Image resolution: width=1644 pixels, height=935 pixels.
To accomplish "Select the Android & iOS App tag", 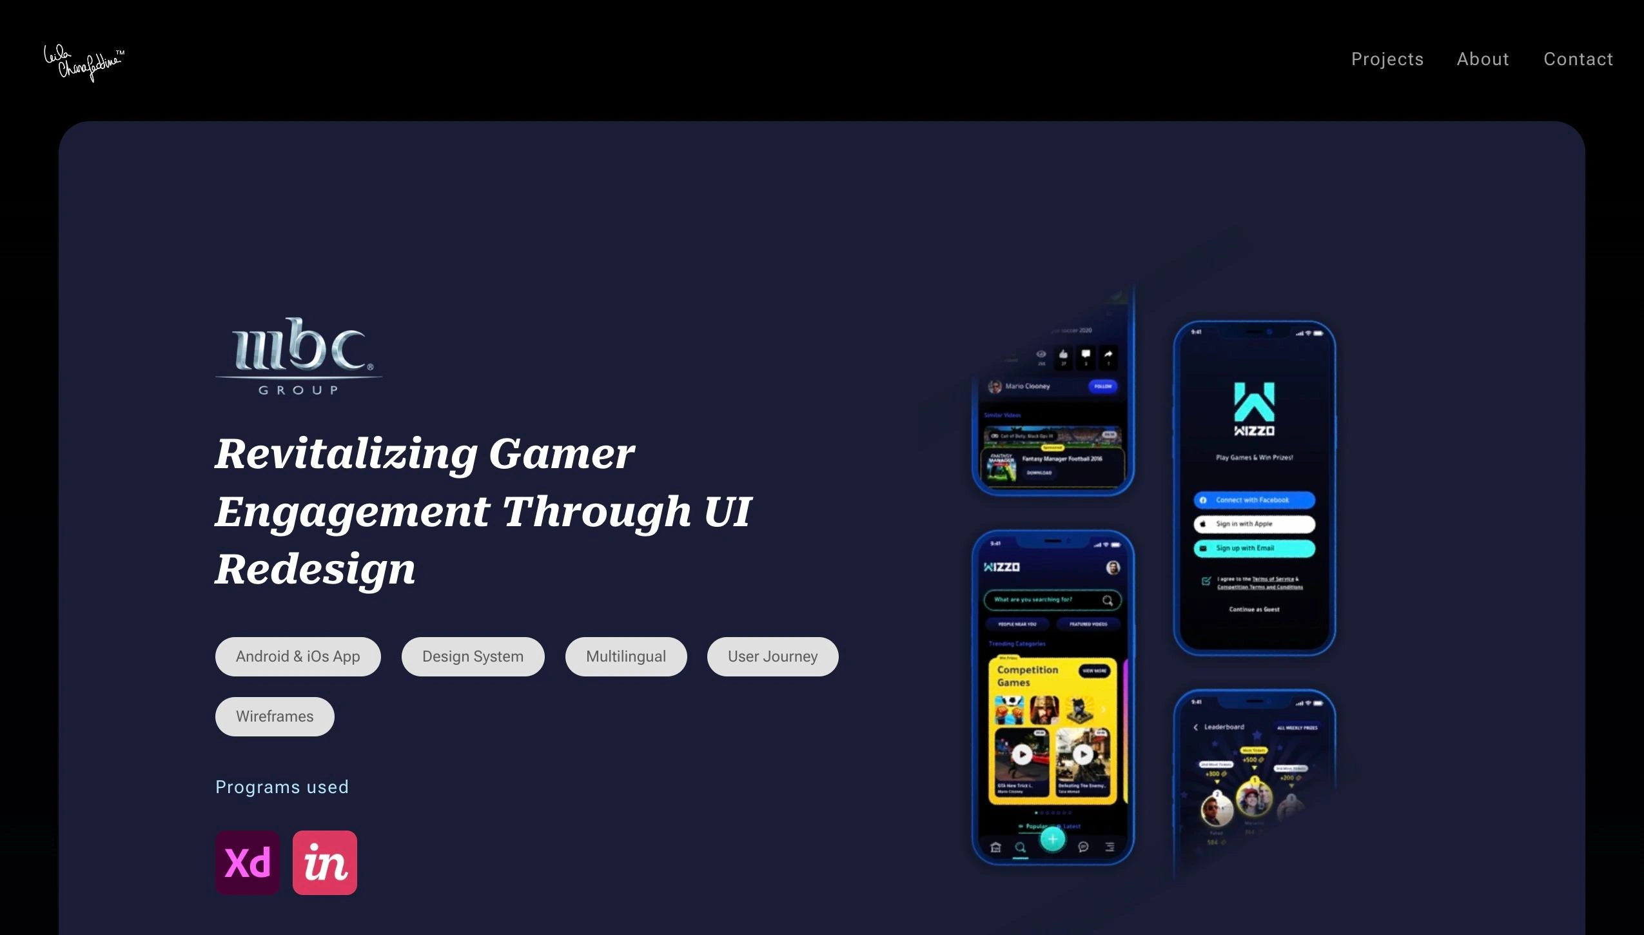I will click(x=297, y=656).
